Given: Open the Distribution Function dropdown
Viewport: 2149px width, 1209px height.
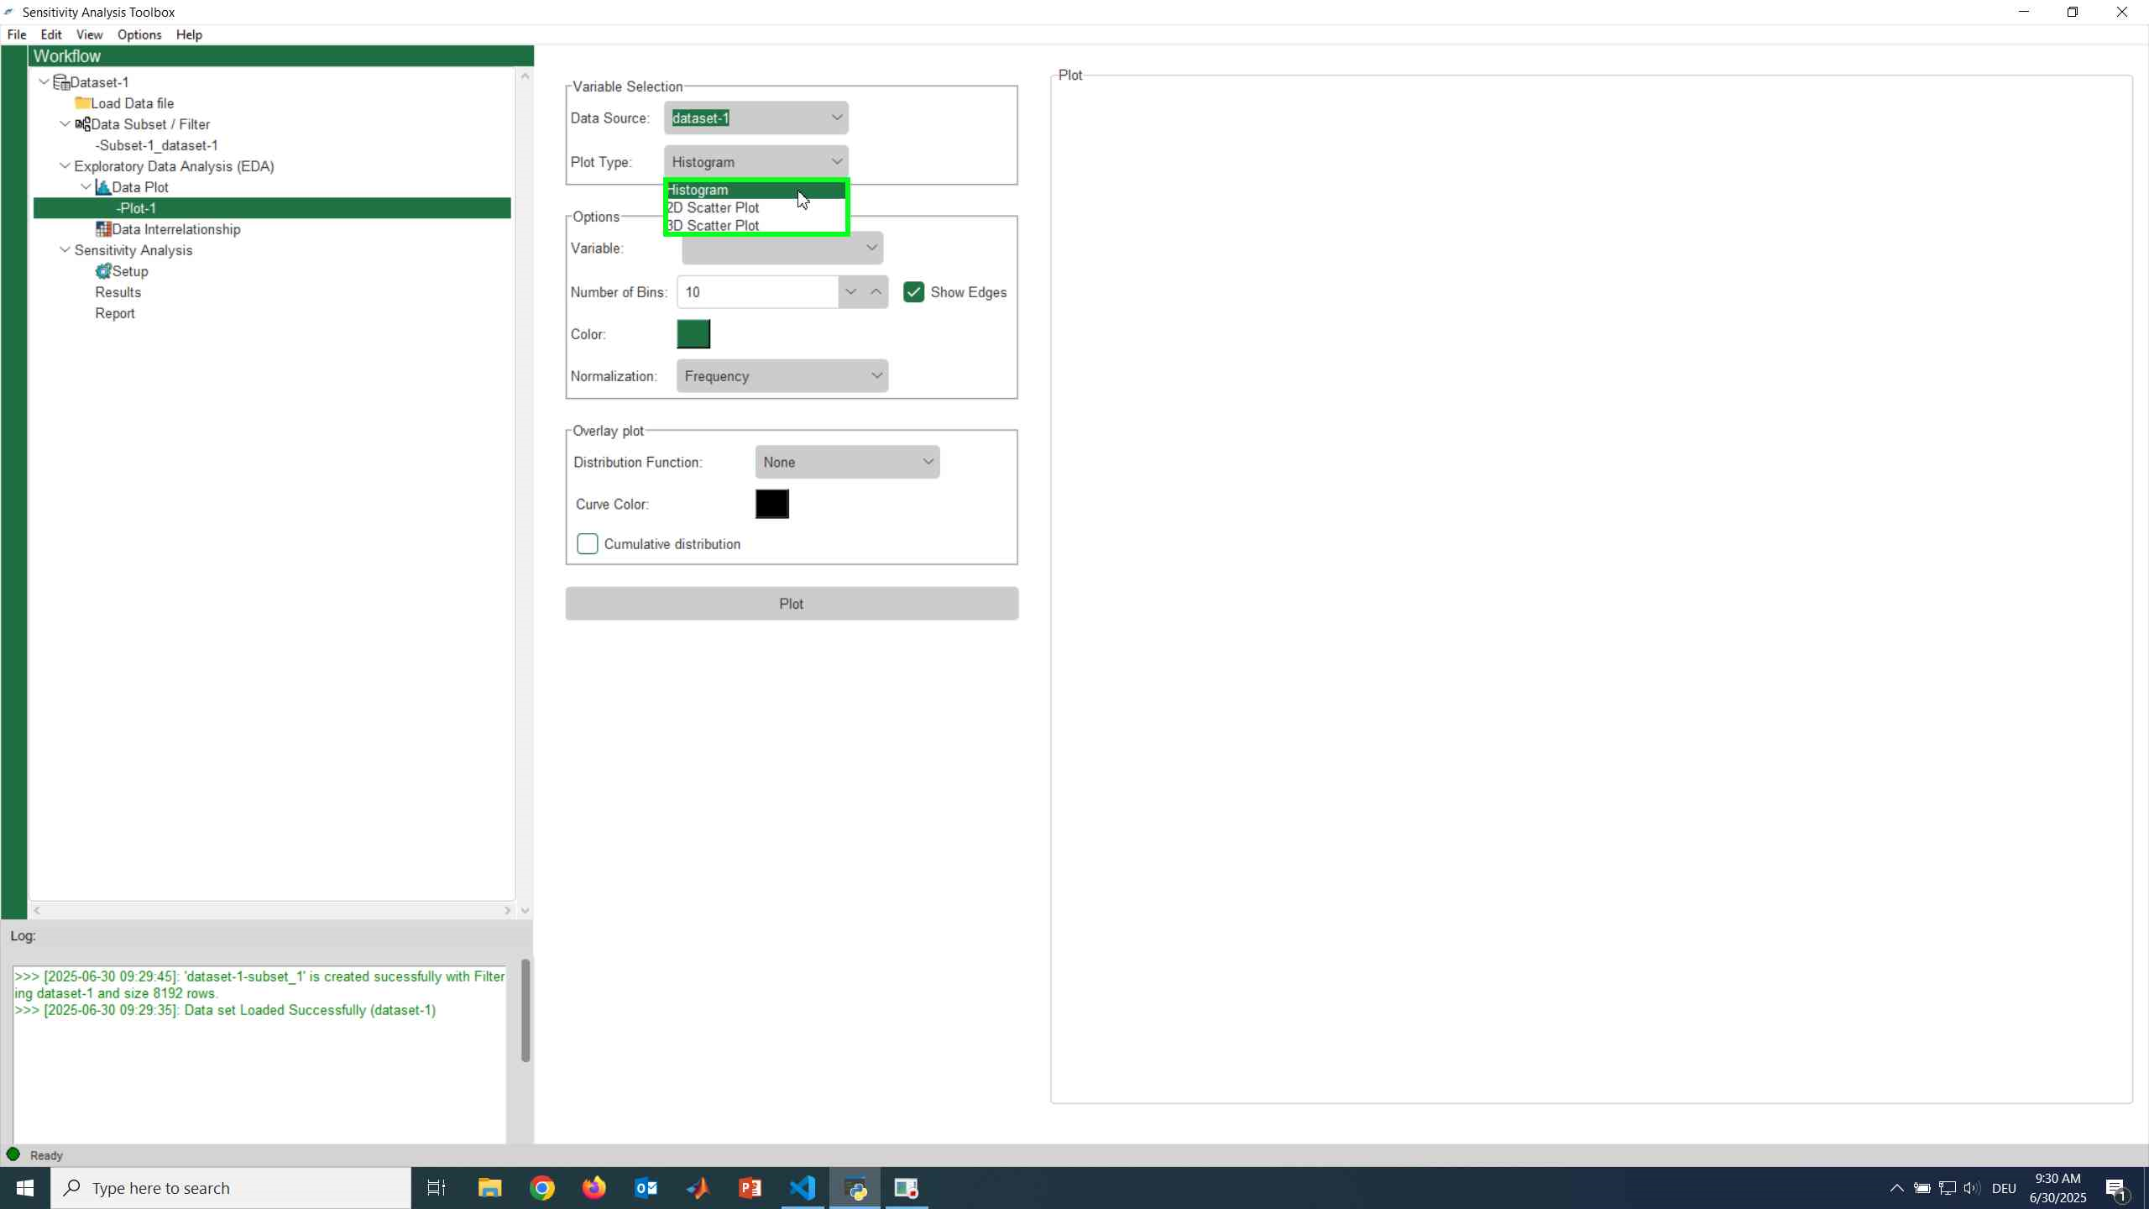Looking at the screenshot, I should pyautogui.click(x=847, y=463).
